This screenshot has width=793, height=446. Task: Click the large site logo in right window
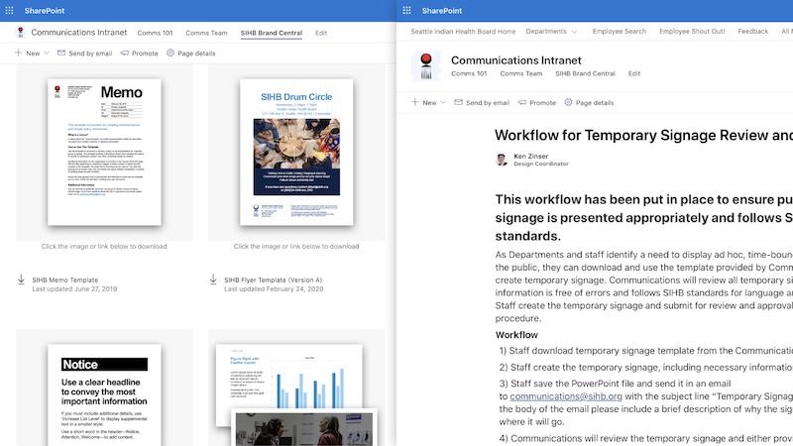click(426, 66)
